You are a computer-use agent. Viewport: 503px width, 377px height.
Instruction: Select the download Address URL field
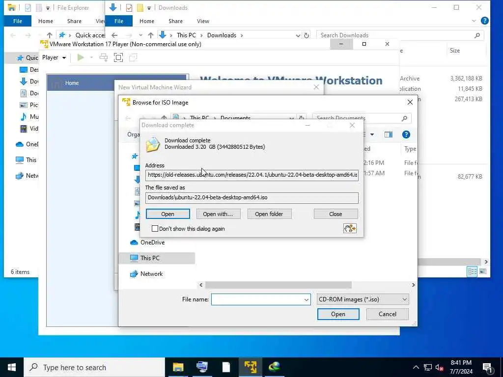coord(252,175)
